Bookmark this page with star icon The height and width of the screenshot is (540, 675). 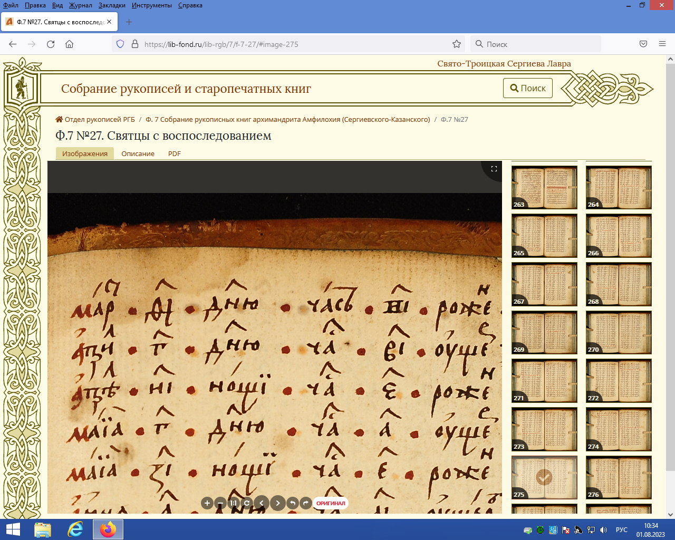coord(457,44)
